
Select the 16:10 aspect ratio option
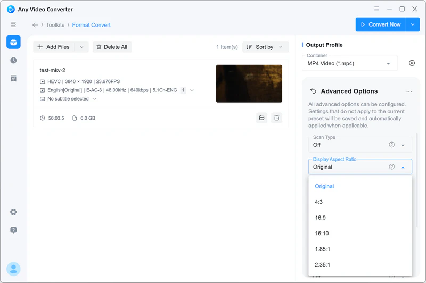click(361, 234)
